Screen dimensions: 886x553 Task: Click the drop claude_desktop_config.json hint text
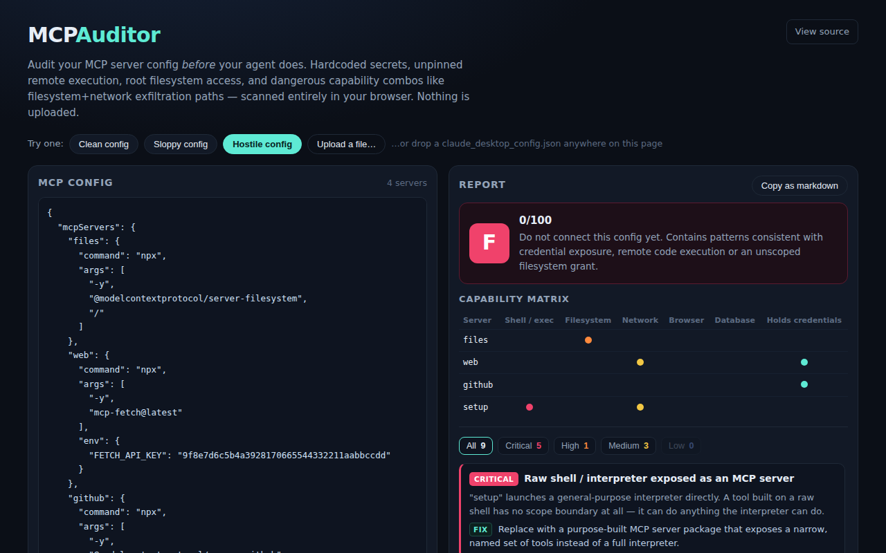(527, 144)
